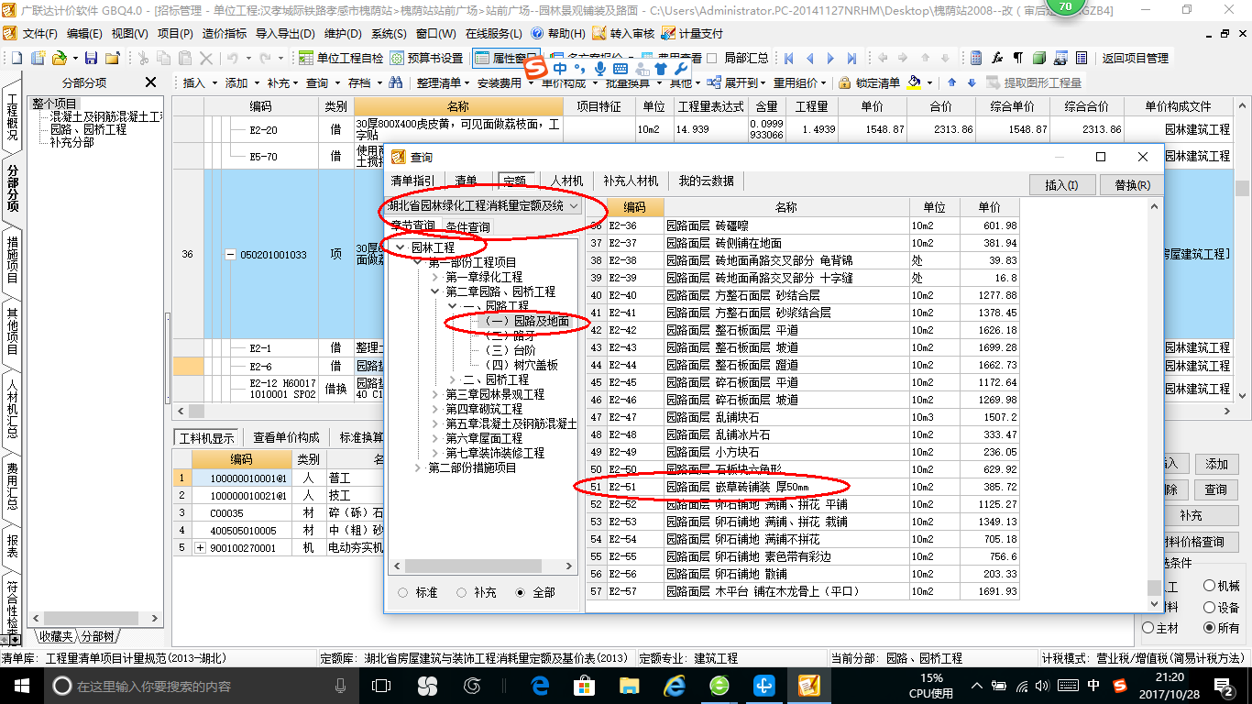1252x704 pixels.
Task: Click the 插入(I) button in query dialog
Action: (x=1061, y=184)
